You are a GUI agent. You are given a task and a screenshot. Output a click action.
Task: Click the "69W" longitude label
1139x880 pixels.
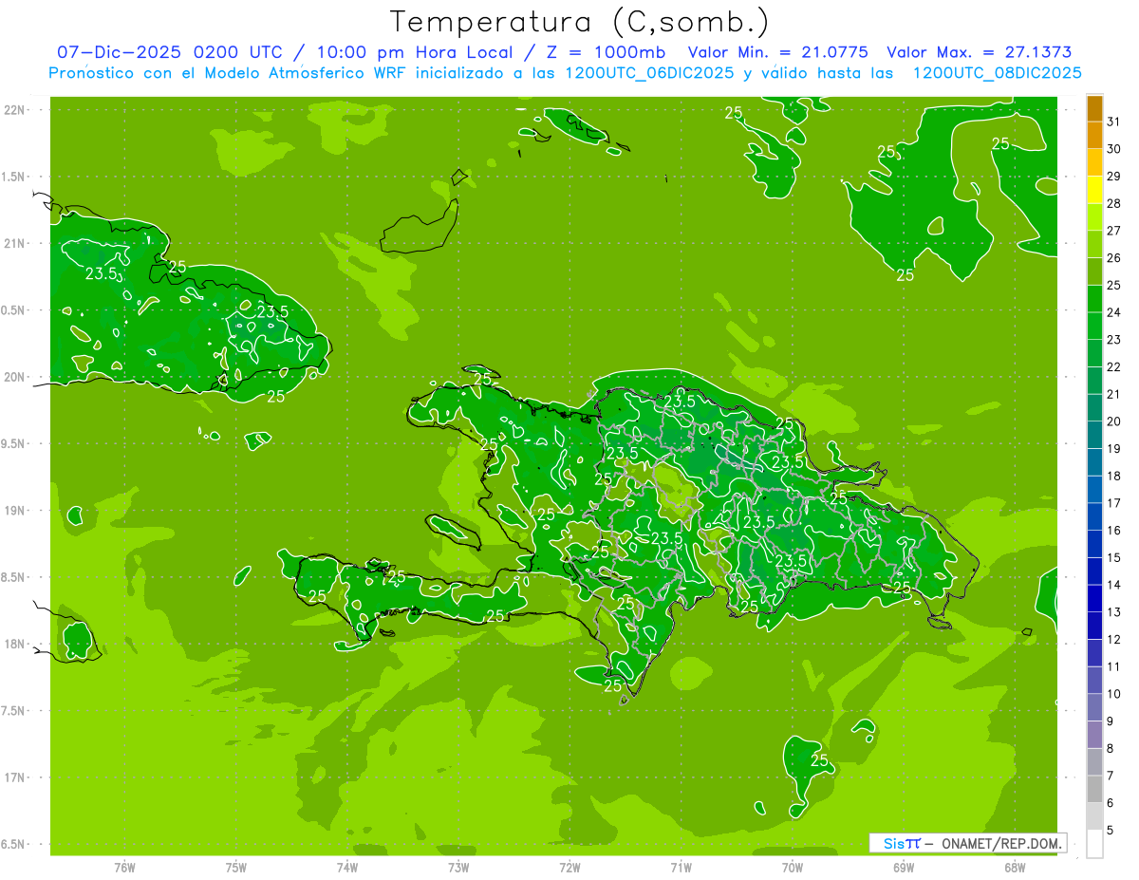[x=904, y=867]
